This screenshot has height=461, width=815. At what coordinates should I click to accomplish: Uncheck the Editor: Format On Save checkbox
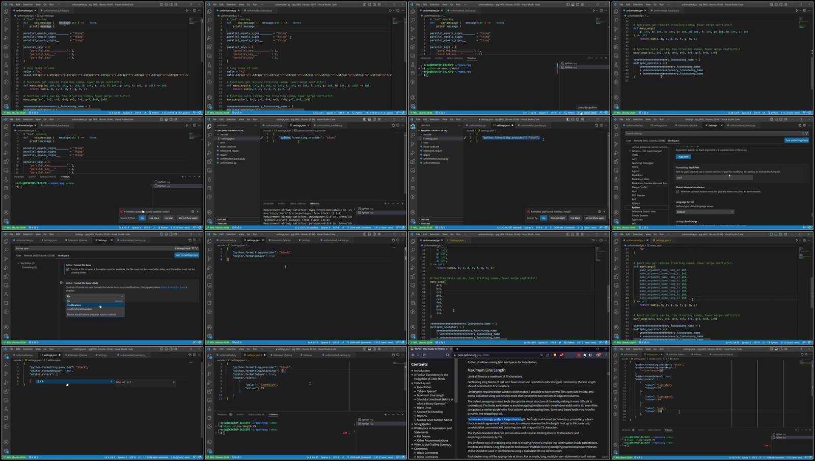pyautogui.click(x=68, y=269)
